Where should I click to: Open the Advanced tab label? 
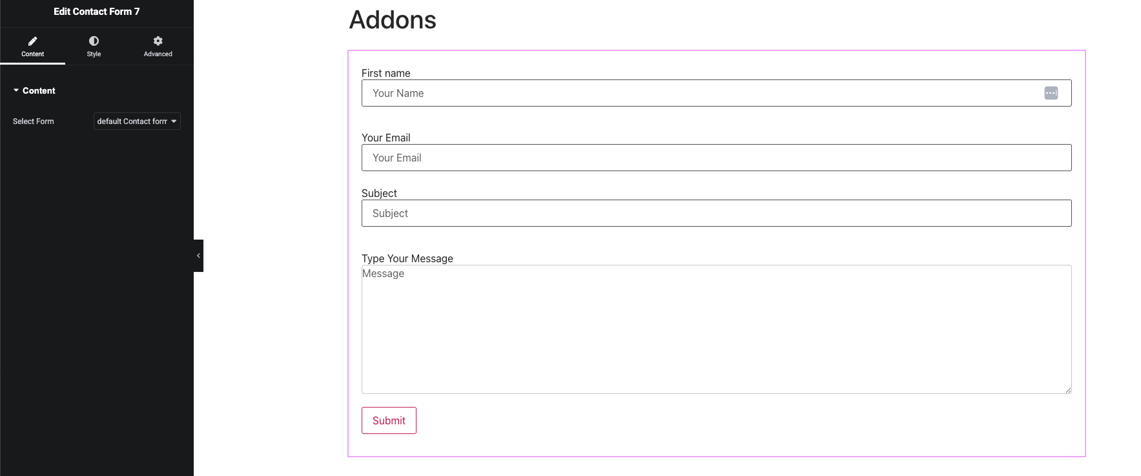pos(158,54)
